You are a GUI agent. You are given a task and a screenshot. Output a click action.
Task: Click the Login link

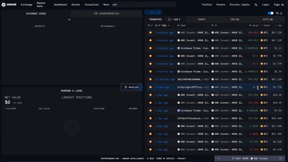pyautogui.click(x=265, y=4)
